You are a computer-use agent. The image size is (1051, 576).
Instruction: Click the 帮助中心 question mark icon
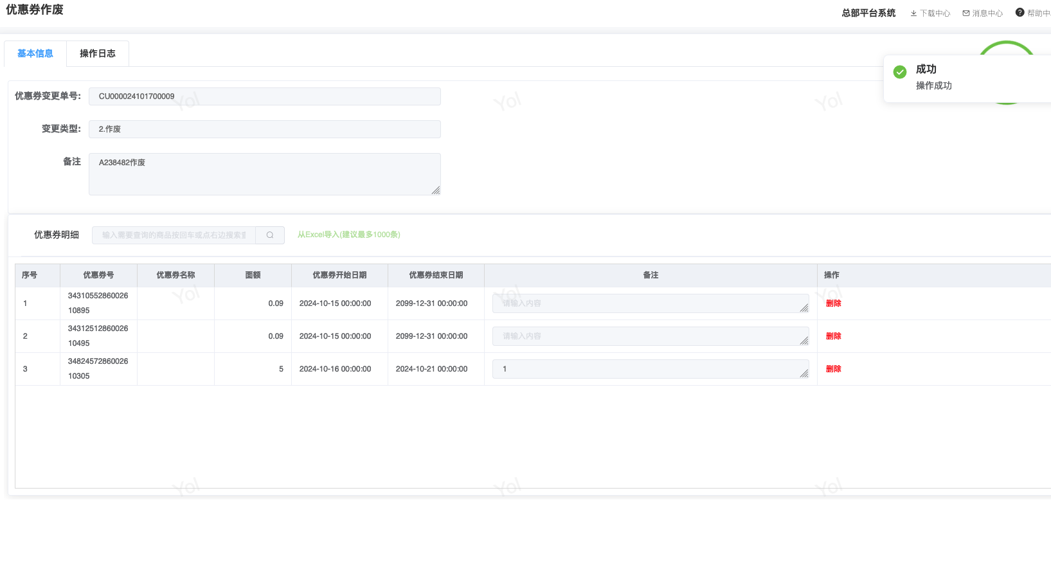(1020, 13)
